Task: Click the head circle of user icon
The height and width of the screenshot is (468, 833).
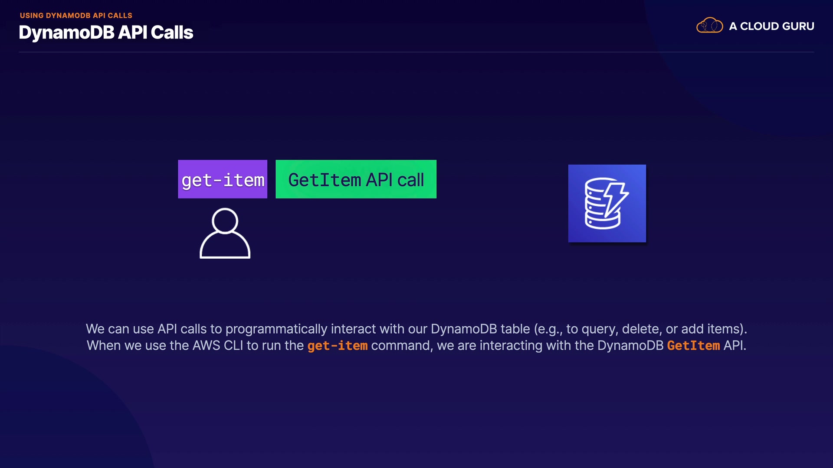Action: pyautogui.click(x=225, y=220)
